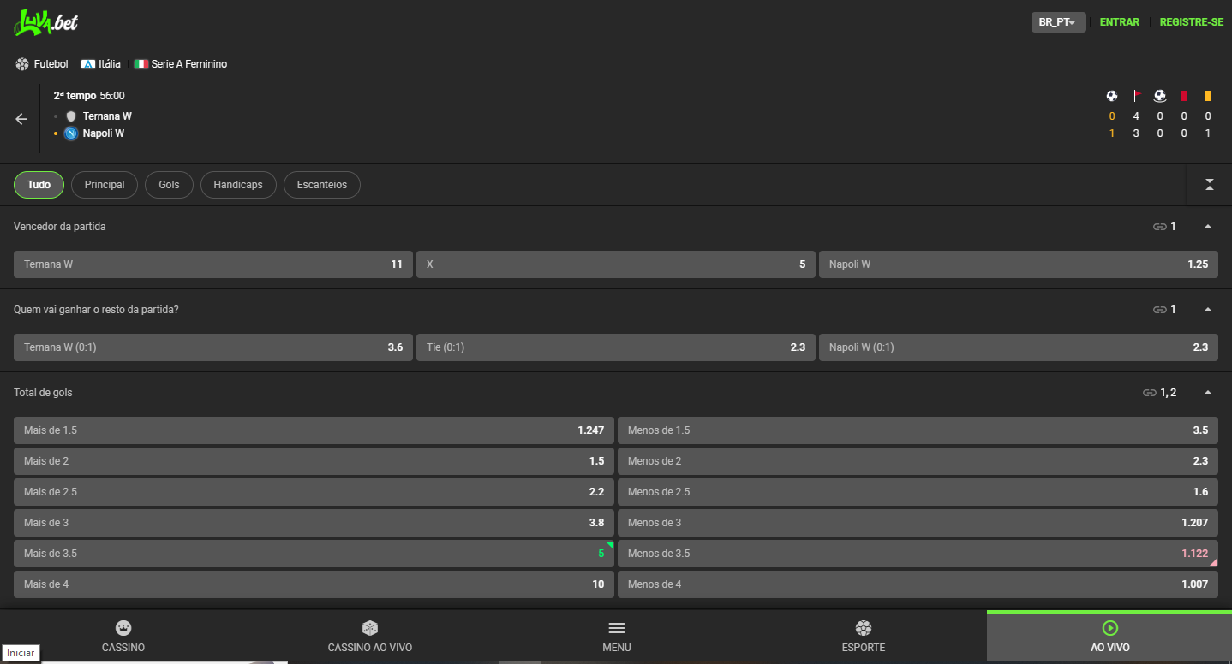The height and width of the screenshot is (664, 1232).
Task: Click the link icon beside Total de gols
Action: pos(1150,393)
